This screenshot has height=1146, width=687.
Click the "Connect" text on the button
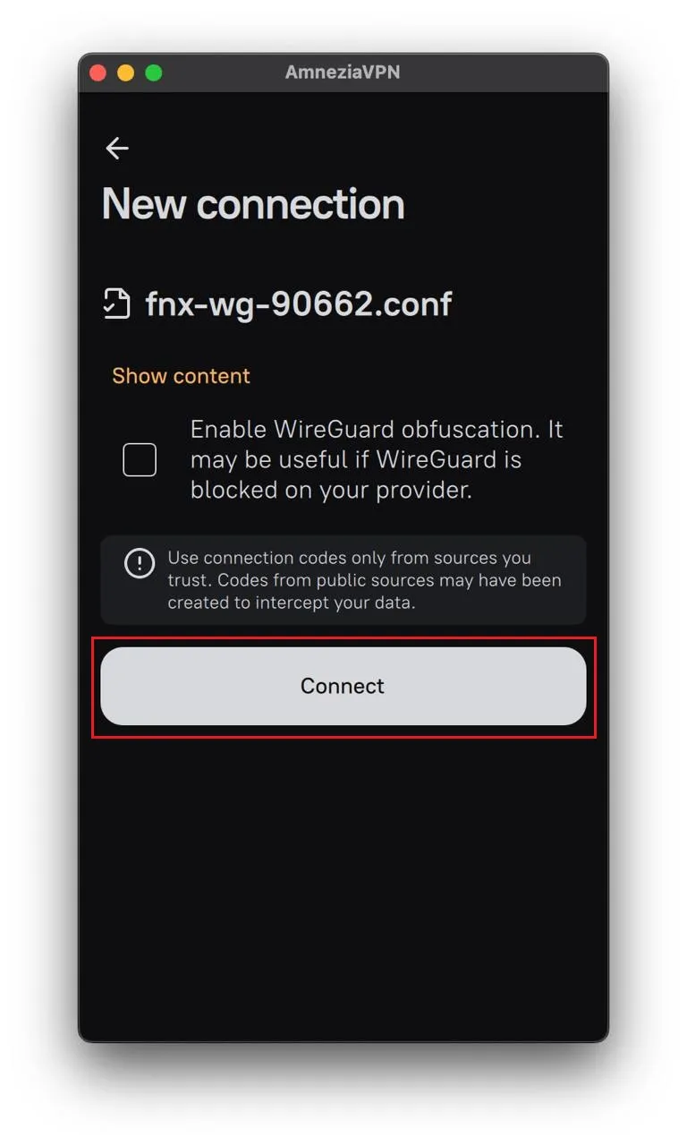pyautogui.click(x=343, y=686)
